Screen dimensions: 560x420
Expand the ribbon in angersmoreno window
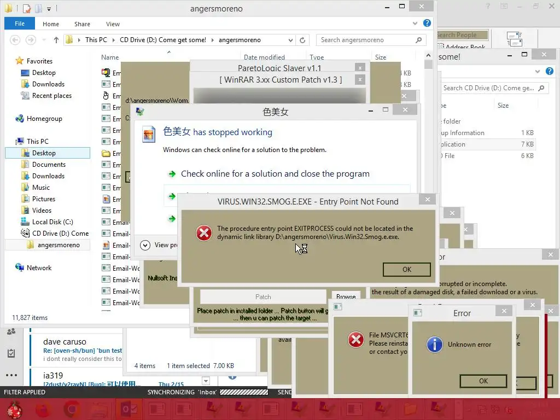coord(415,23)
